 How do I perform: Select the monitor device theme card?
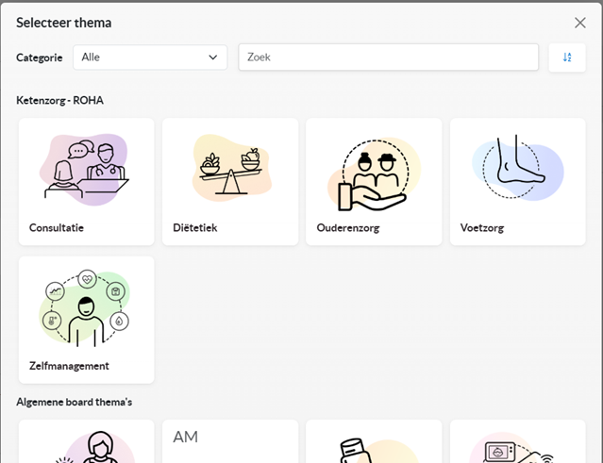click(518, 441)
